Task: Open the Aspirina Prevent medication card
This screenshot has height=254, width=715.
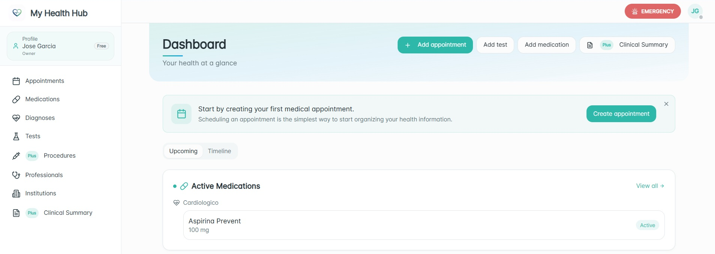Action: pyautogui.click(x=424, y=225)
